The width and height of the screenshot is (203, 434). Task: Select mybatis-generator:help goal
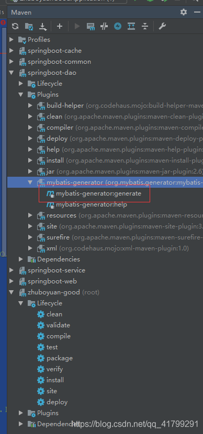point(92,204)
